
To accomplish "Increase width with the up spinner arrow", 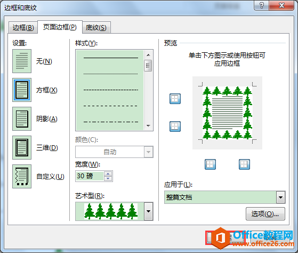I will point(108,173).
